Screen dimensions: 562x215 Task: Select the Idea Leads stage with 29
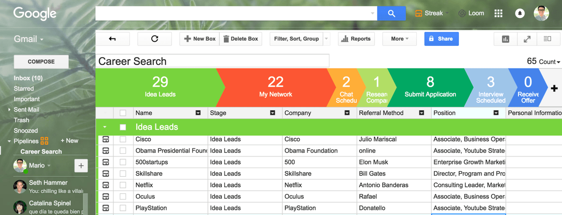tap(160, 88)
